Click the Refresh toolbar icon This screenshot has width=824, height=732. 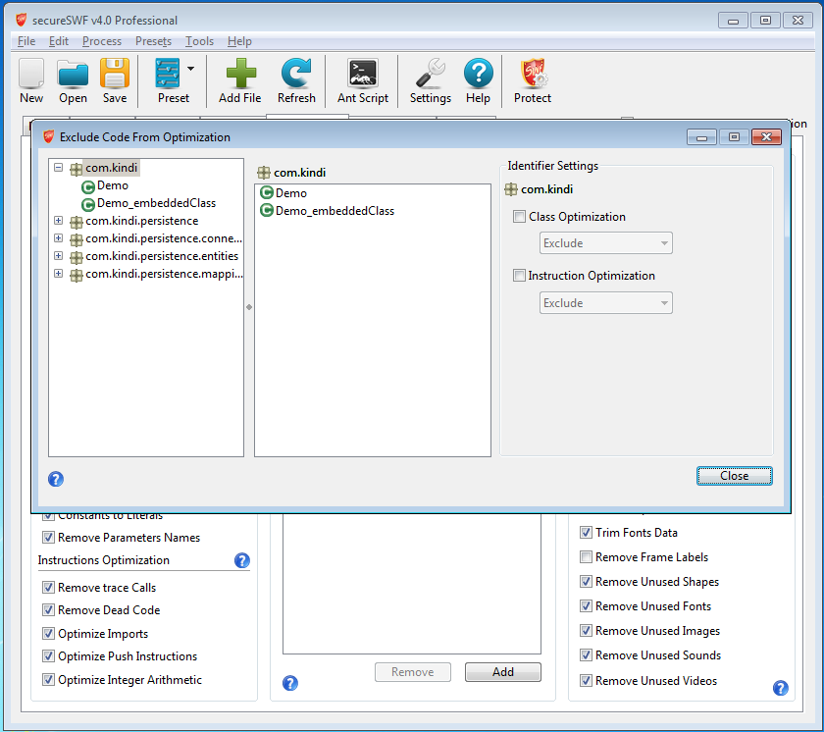point(296,75)
